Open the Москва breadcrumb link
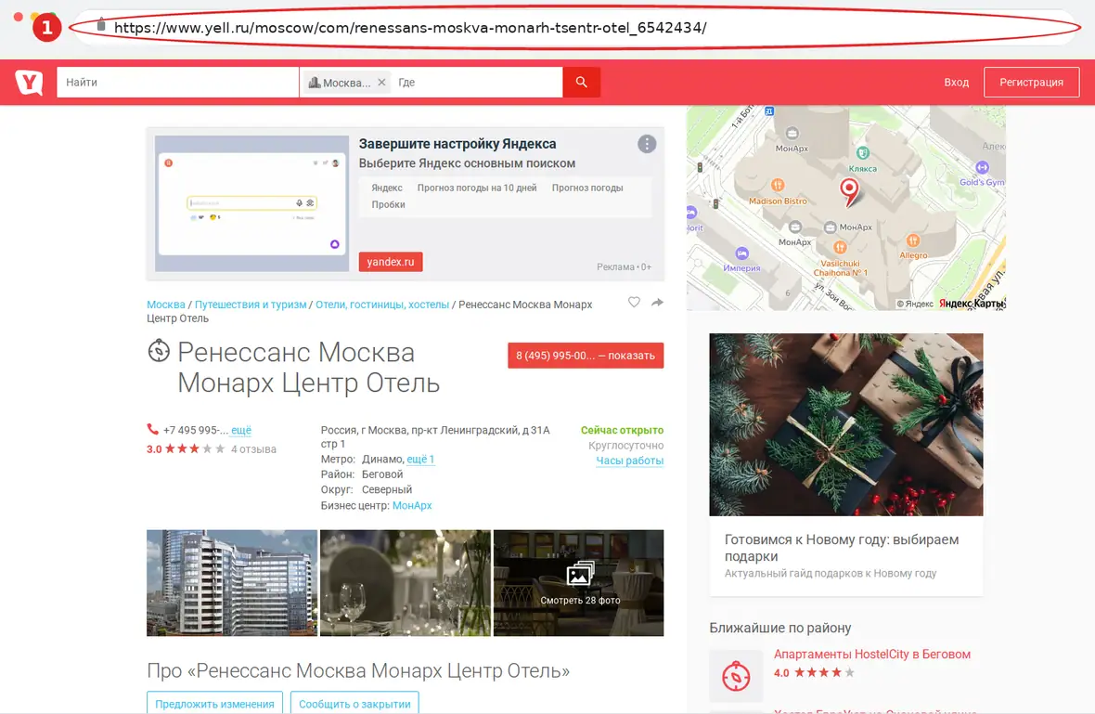Image resolution: width=1095 pixels, height=714 pixels. tap(165, 305)
